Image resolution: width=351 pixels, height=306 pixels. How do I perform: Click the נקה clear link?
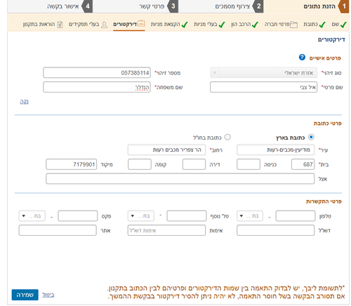click(x=24, y=102)
